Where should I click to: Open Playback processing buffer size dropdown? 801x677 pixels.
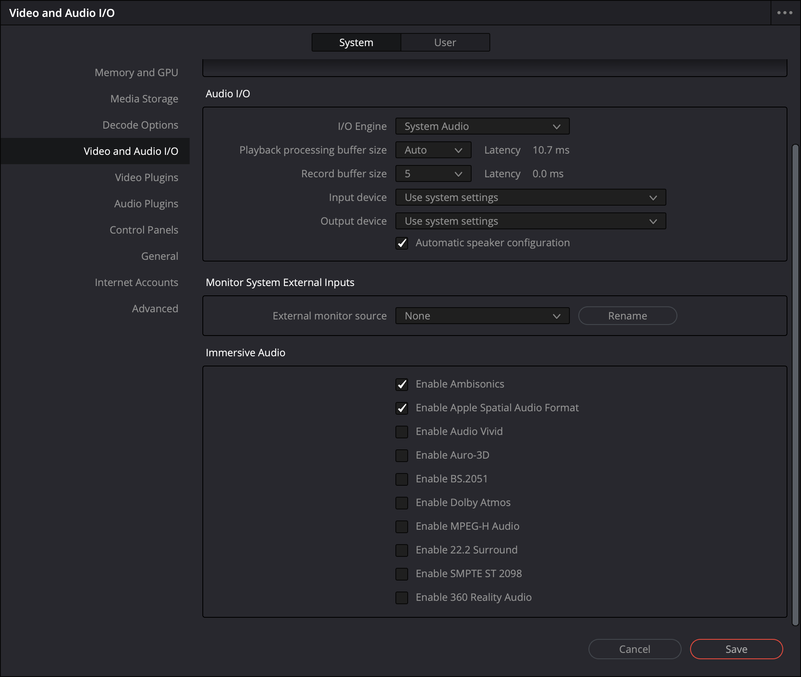(433, 150)
